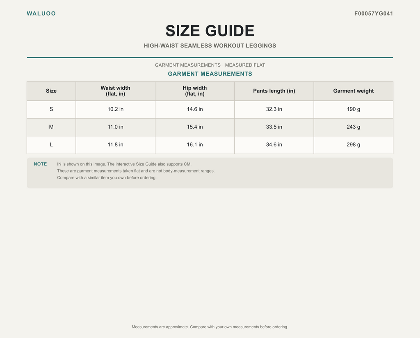
Task: Click the 16.1 in hip value
Action: (195, 145)
